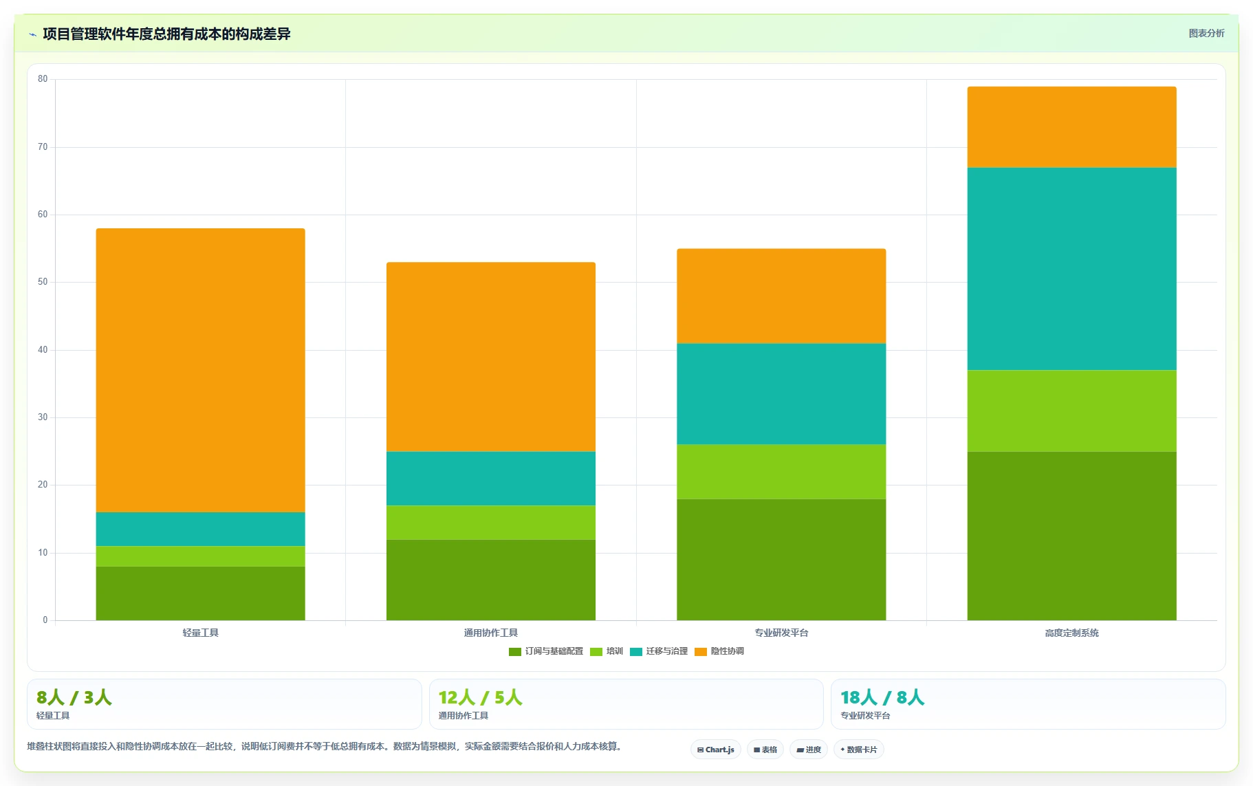Toggle 迁移与治理 legend swatch

(636, 652)
